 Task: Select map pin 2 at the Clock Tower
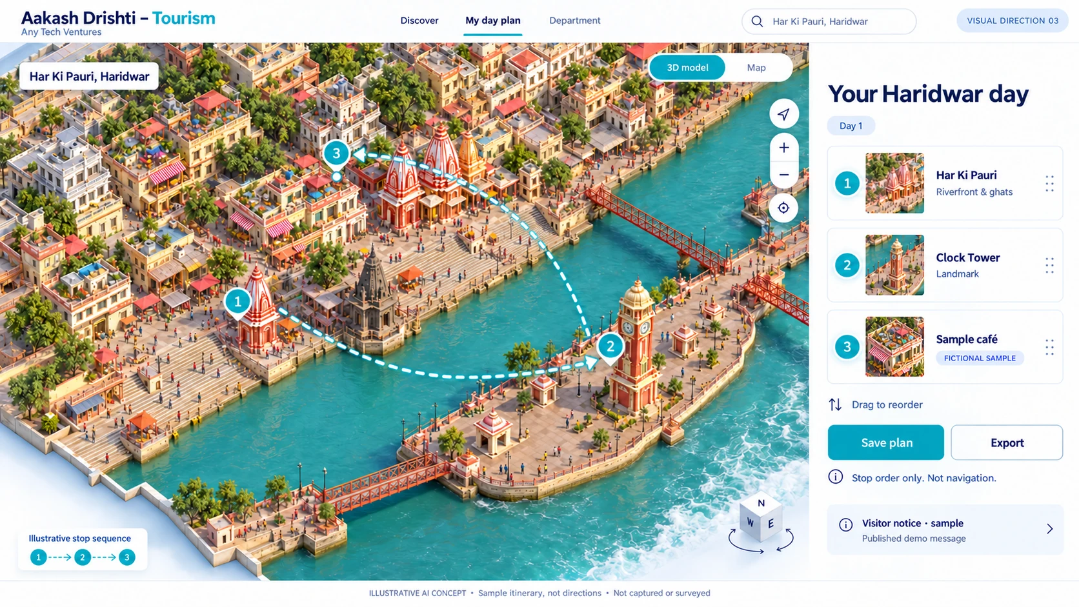(x=610, y=346)
